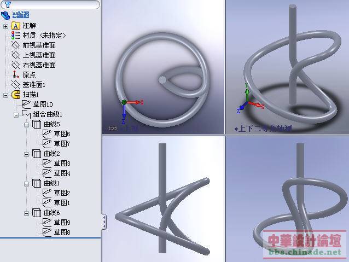The height and width of the screenshot is (262, 349).
Task: Collapse the 曲线1 node
Action: click(26, 184)
